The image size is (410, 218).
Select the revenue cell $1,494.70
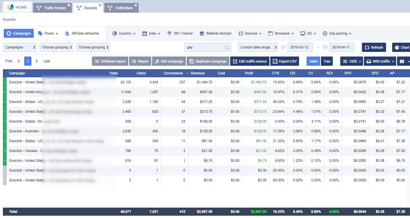205,82
